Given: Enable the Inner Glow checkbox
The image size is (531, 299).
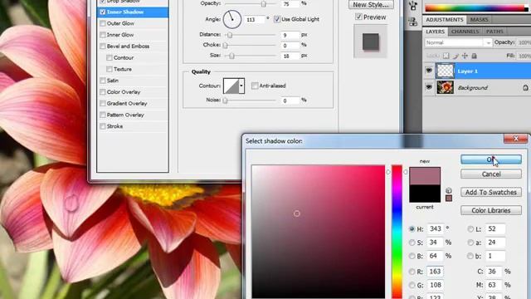Looking at the screenshot, I should 103,35.
